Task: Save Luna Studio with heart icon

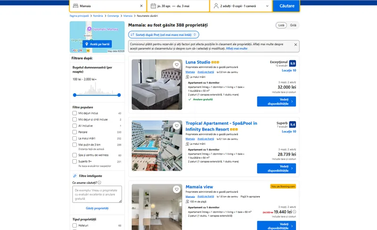Action: click(x=177, y=65)
